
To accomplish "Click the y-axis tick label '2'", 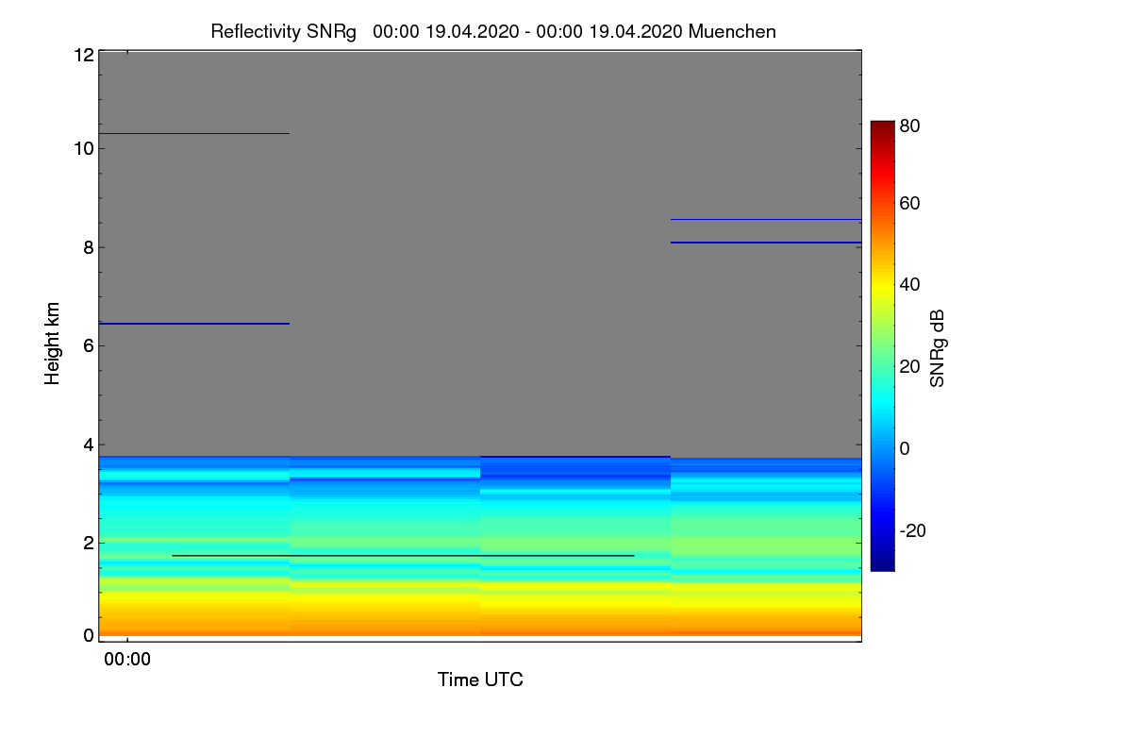I will [x=89, y=543].
